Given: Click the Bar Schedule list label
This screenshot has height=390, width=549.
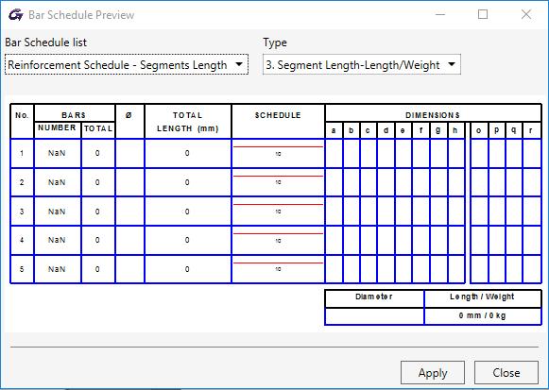Looking at the screenshot, I should [46, 42].
